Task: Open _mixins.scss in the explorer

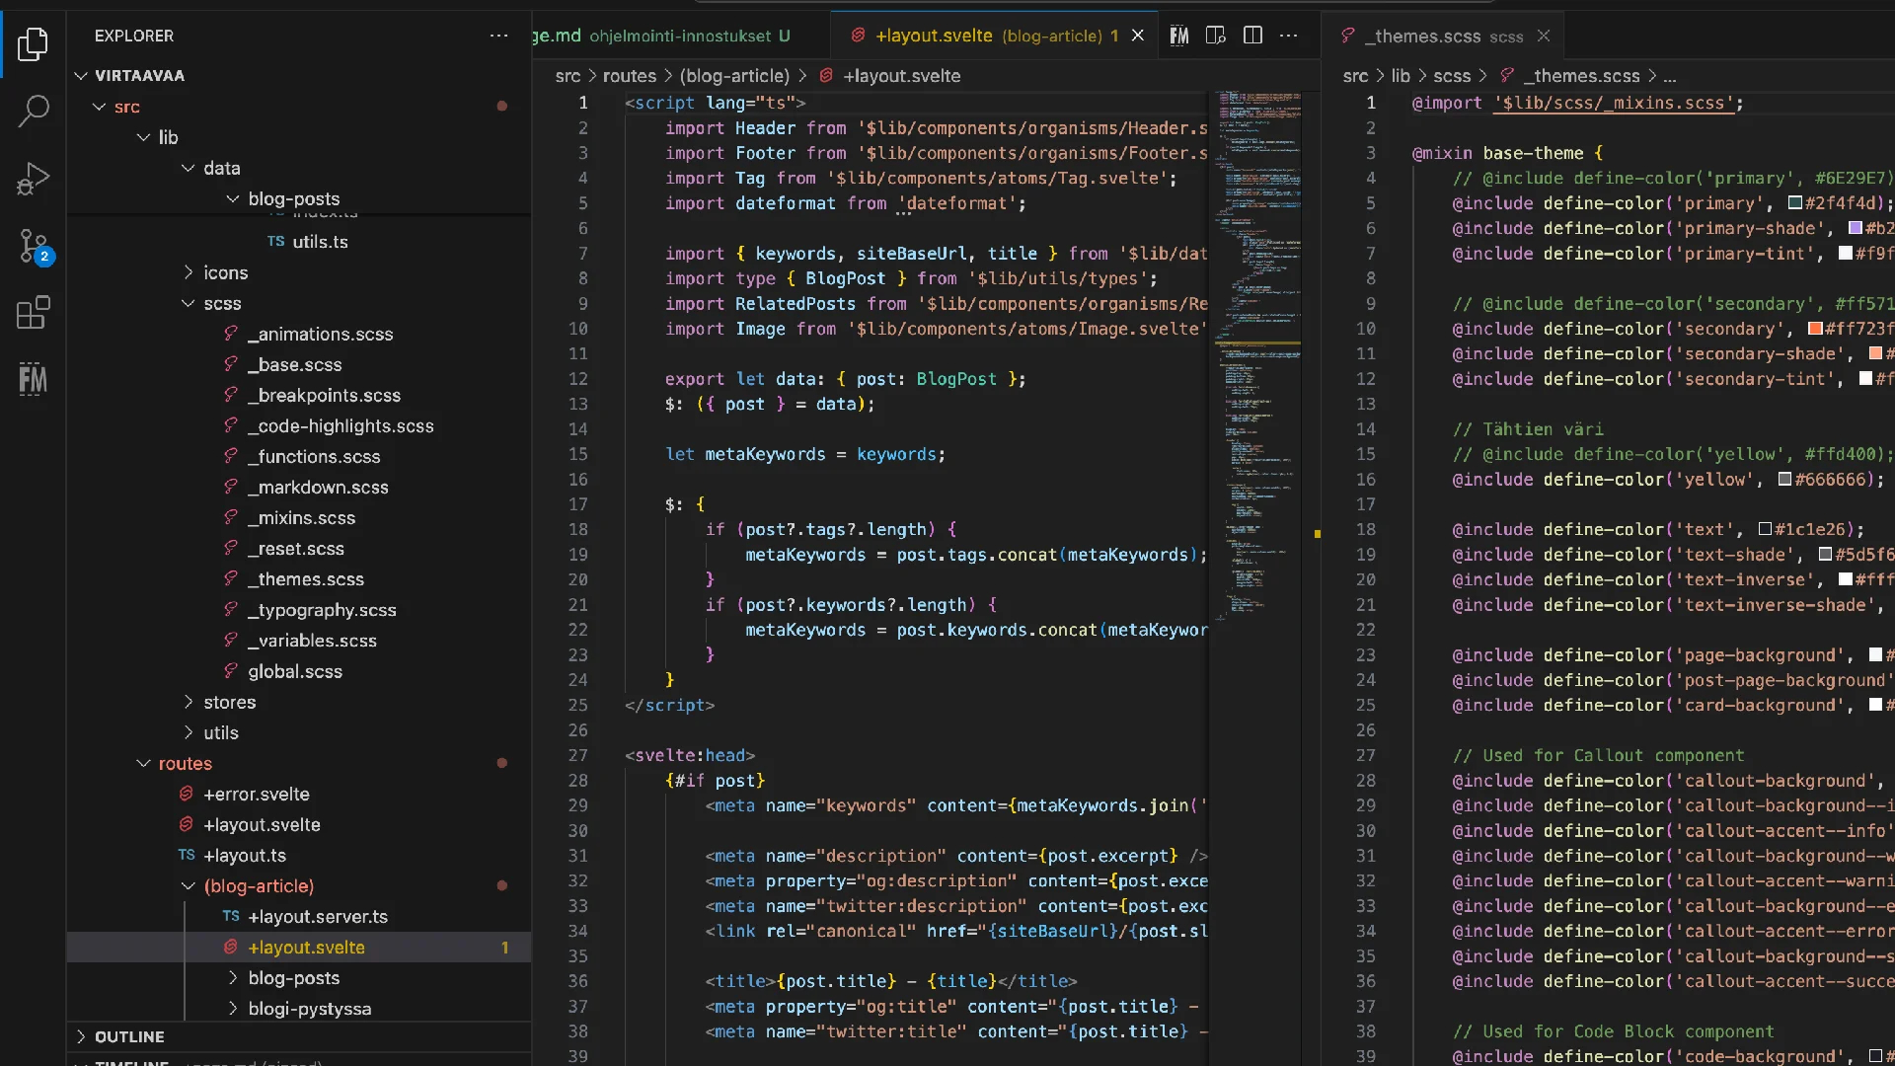Action: coord(306,518)
